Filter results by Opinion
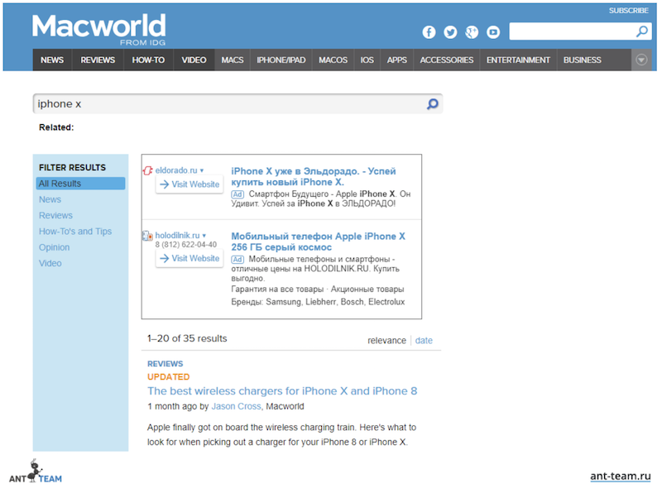Image resolution: width=662 pixels, height=488 pixels. coord(54,247)
